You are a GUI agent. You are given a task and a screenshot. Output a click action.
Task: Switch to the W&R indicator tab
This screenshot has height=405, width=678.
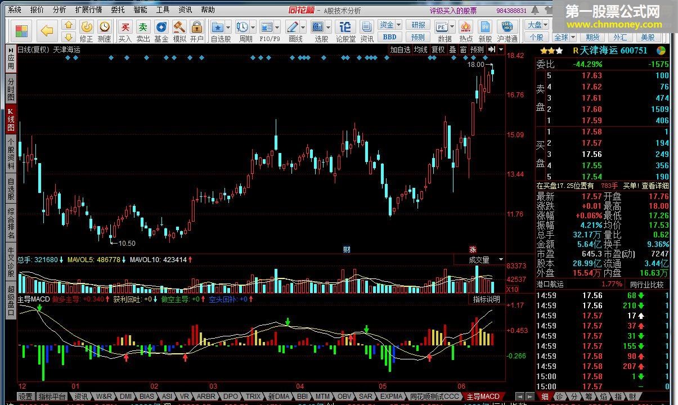click(x=104, y=397)
